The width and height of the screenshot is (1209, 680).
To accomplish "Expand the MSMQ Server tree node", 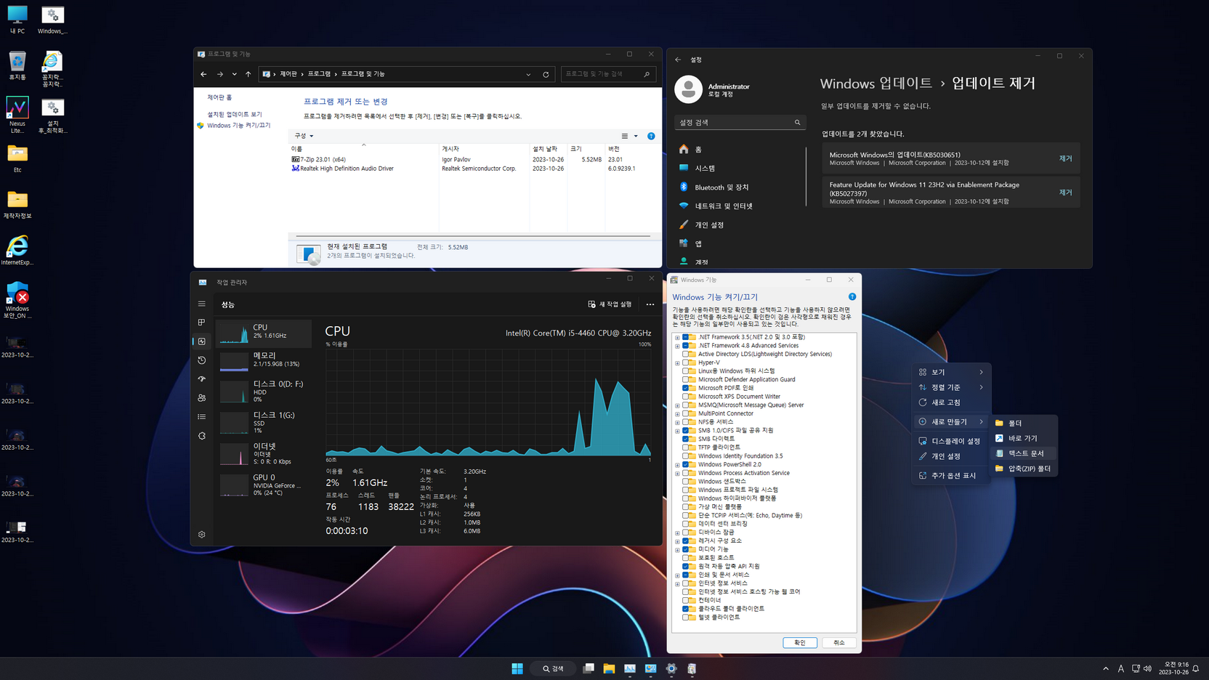I will [x=677, y=405].
